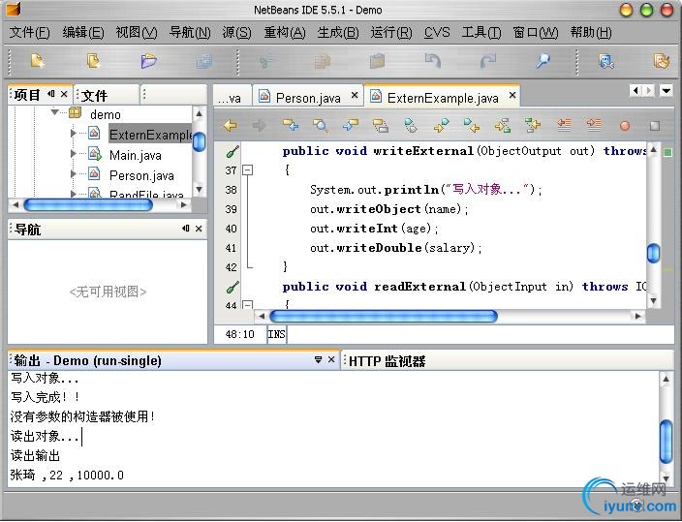Click the Shift Line Right icon

click(594, 125)
